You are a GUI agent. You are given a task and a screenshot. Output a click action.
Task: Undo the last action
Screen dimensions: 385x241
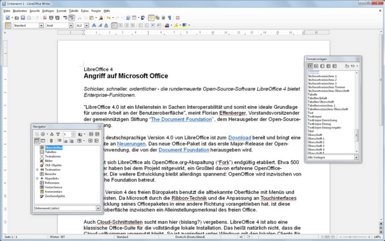108,18
